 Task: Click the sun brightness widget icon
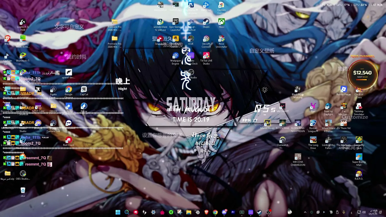tap(264, 90)
